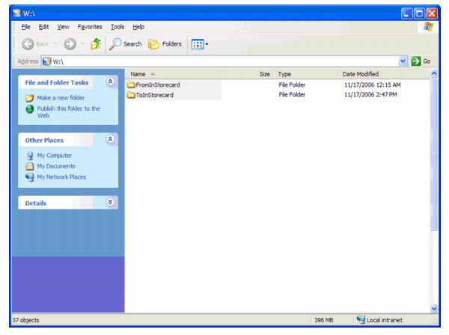Select the ToInStorecard folder icon
Screen dimensions: 449x335
(x=131, y=95)
